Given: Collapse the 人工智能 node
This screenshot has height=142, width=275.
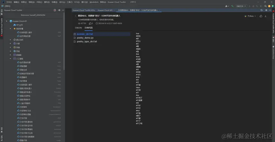Looking at the screenshot, I should tap(10, 59).
